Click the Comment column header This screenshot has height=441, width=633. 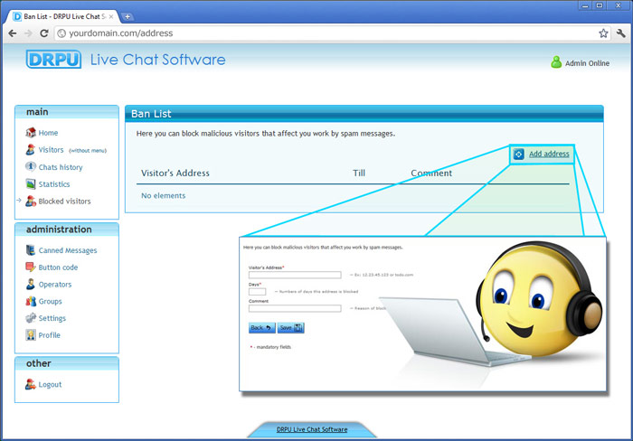(431, 174)
